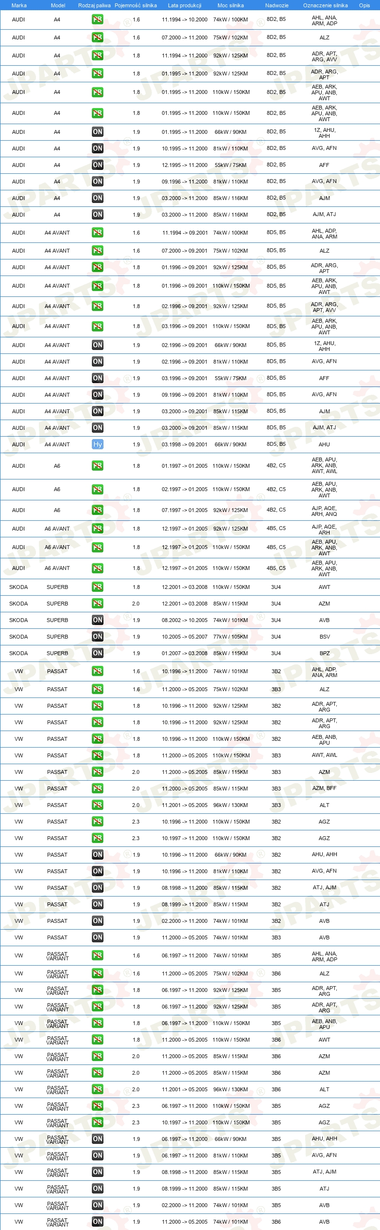Click ON icon in Skoda Superb AVB row
Viewport: 380px width, 1230px height.
click(98, 620)
